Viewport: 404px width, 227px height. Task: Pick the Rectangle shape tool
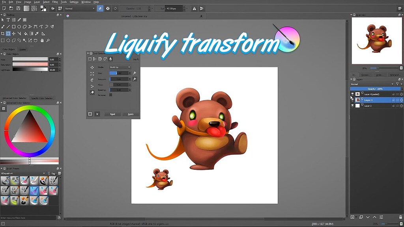[x=14, y=27]
